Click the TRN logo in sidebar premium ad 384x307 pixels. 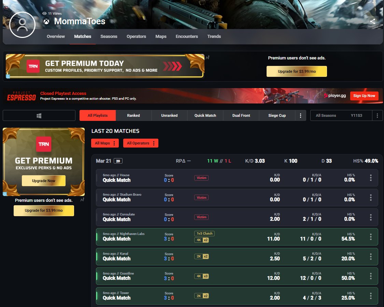click(x=44, y=144)
